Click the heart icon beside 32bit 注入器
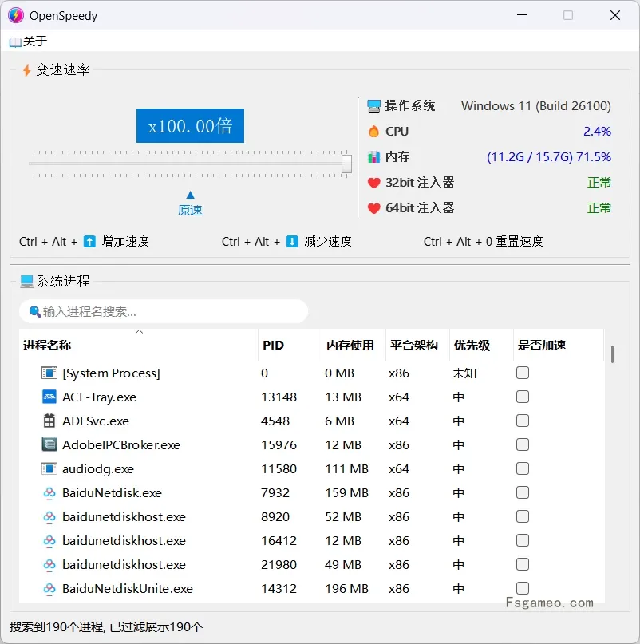 [373, 182]
